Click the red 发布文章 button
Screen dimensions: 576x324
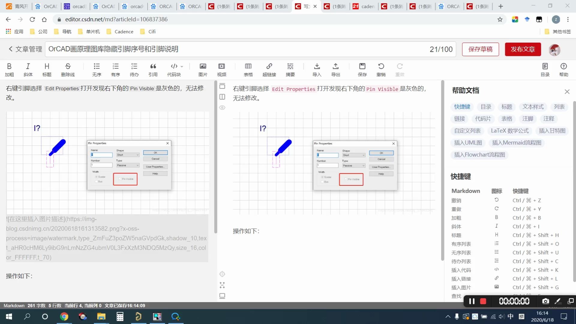click(x=523, y=49)
